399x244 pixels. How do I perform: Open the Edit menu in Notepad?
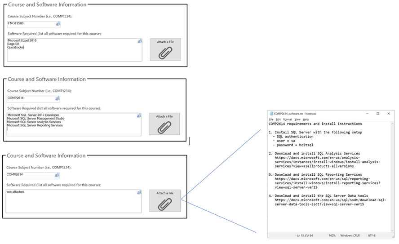pos(279,119)
